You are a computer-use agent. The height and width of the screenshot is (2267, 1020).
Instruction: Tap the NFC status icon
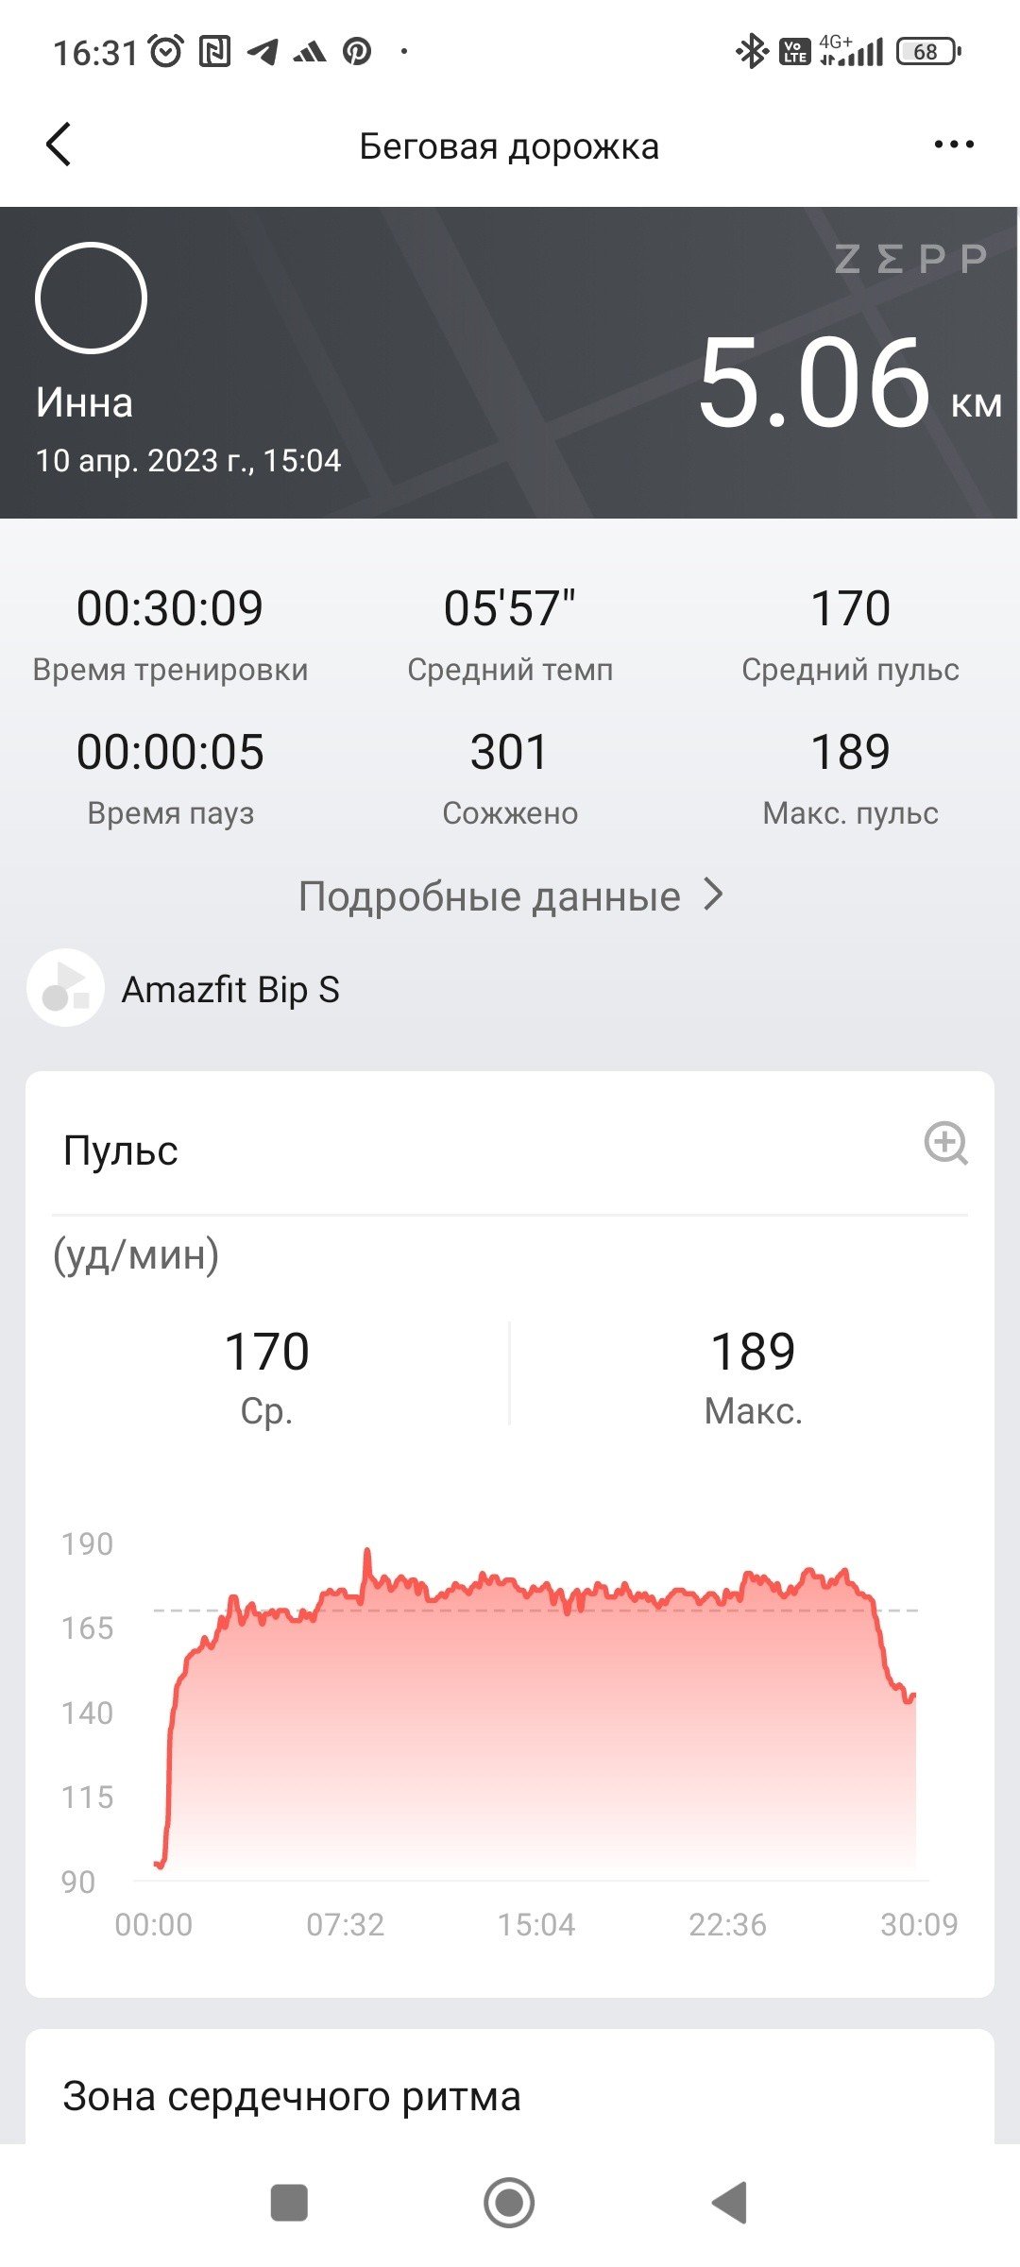[x=214, y=51]
